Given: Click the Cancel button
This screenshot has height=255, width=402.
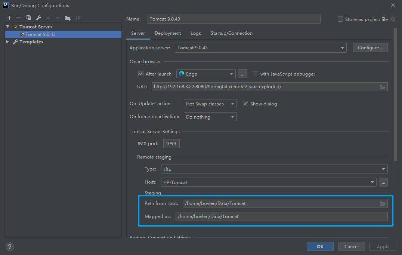Looking at the screenshot, I should pos(352,246).
